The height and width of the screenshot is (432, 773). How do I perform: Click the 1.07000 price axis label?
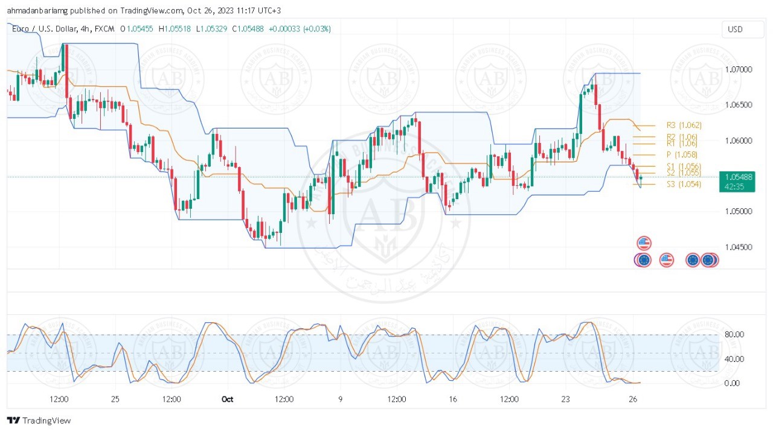[738, 69]
